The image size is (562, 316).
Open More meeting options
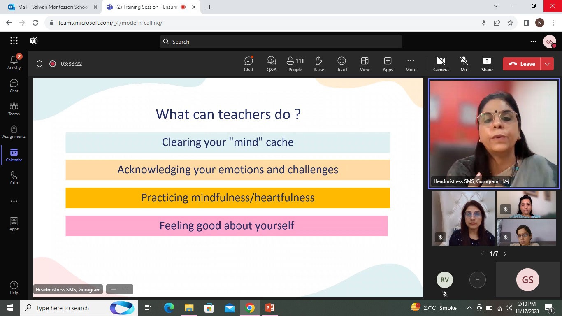(411, 64)
